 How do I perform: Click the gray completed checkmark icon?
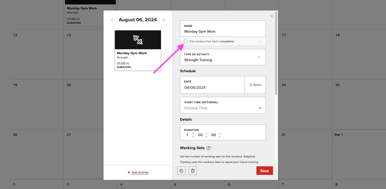click(260, 41)
